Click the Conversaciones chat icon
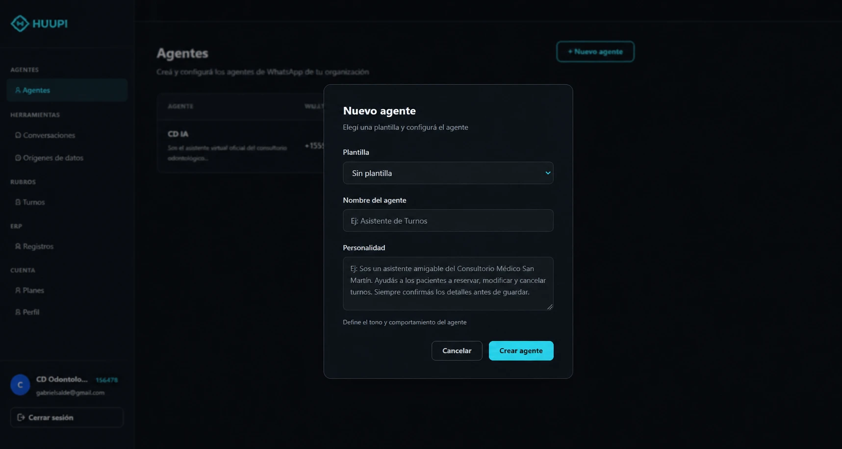Image resolution: width=842 pixels, height=449 pixels. click(18, 135)
